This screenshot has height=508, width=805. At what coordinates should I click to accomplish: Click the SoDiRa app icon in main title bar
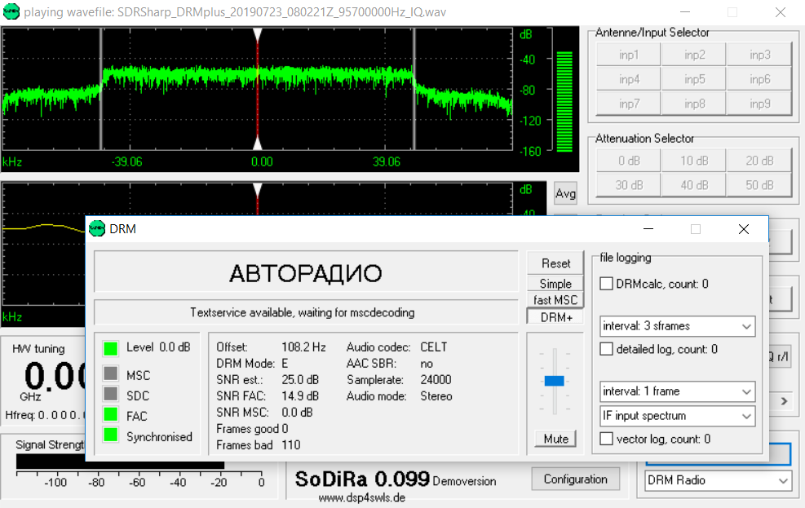11,11
